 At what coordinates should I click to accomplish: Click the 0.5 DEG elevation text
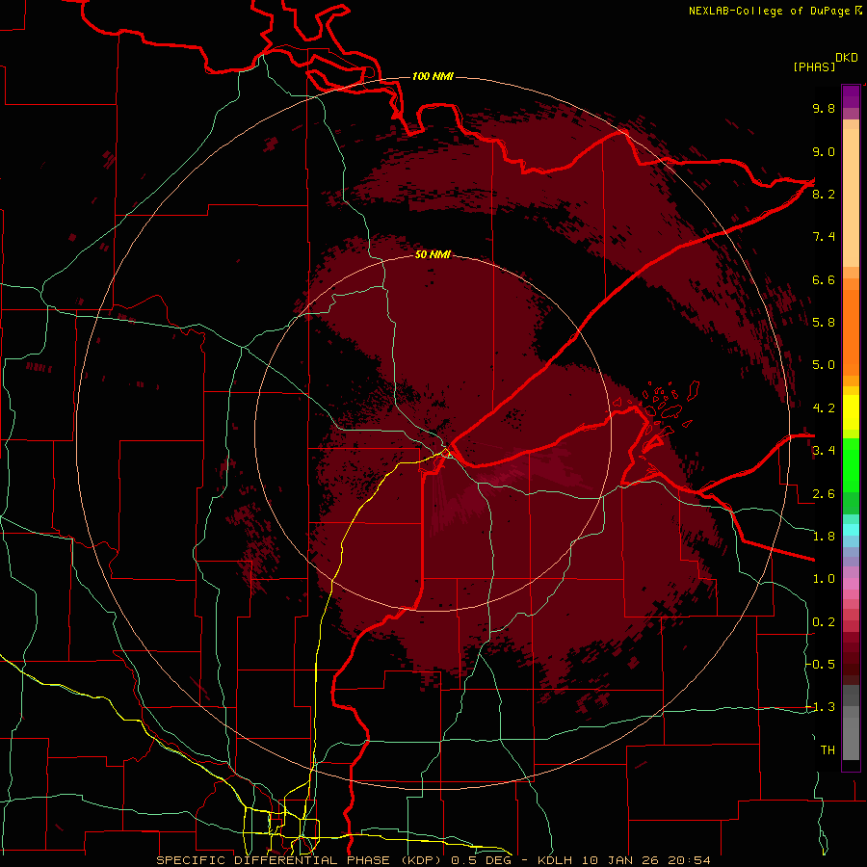coord(480,860)
